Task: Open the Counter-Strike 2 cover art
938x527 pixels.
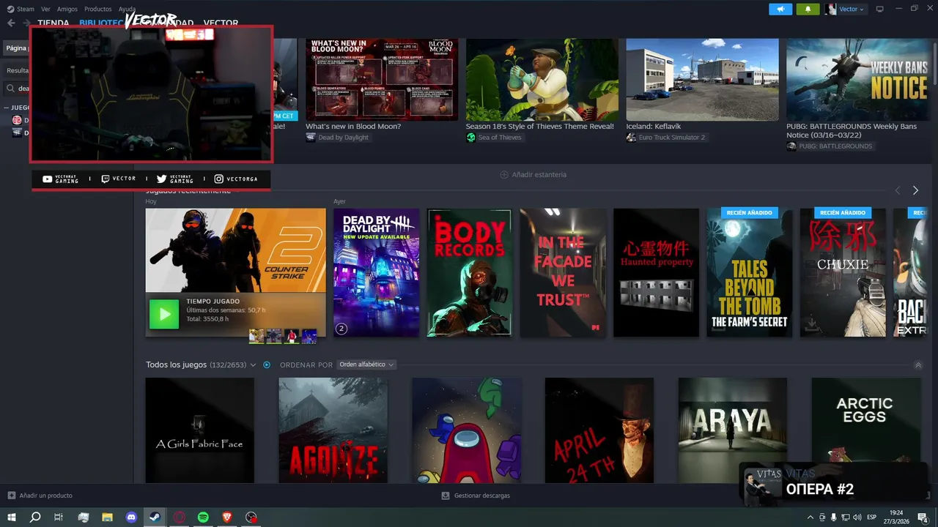Action: (x=235, y=250)
